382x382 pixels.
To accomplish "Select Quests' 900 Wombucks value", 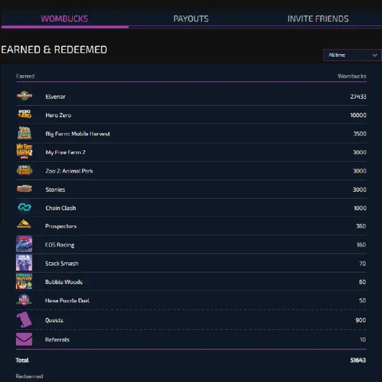I will (360, 320).
